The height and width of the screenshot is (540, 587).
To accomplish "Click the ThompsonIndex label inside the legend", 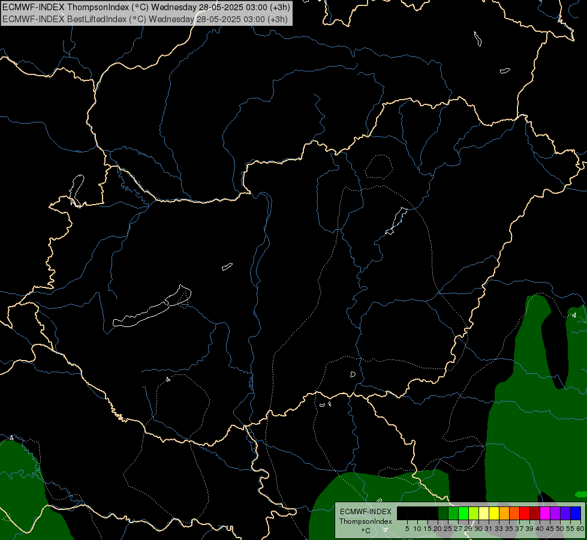I will pyautogui.click(x=366, y=521).
